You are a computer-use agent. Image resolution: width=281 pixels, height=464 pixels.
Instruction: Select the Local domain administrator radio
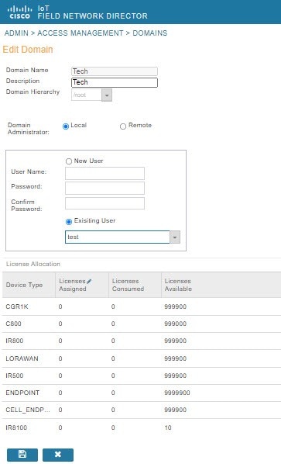tap(66, 126)
